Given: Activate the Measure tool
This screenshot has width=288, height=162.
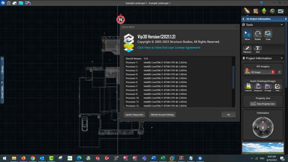Looking at the screenshot, I should 247,49.
